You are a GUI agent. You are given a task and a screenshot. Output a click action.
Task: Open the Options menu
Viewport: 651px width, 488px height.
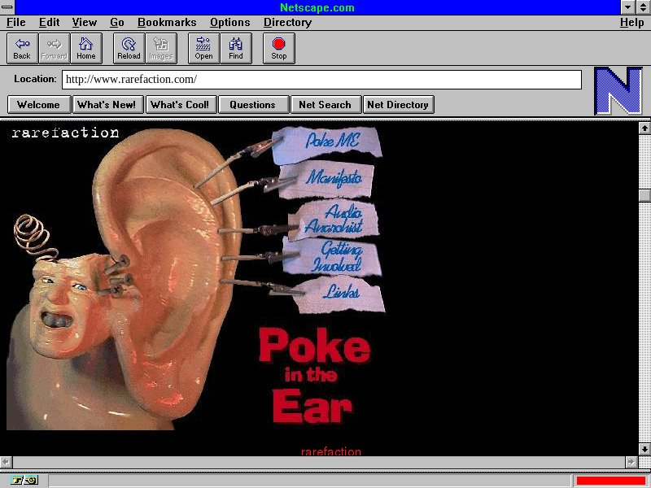pyautogui.click(x=229, y=23)
